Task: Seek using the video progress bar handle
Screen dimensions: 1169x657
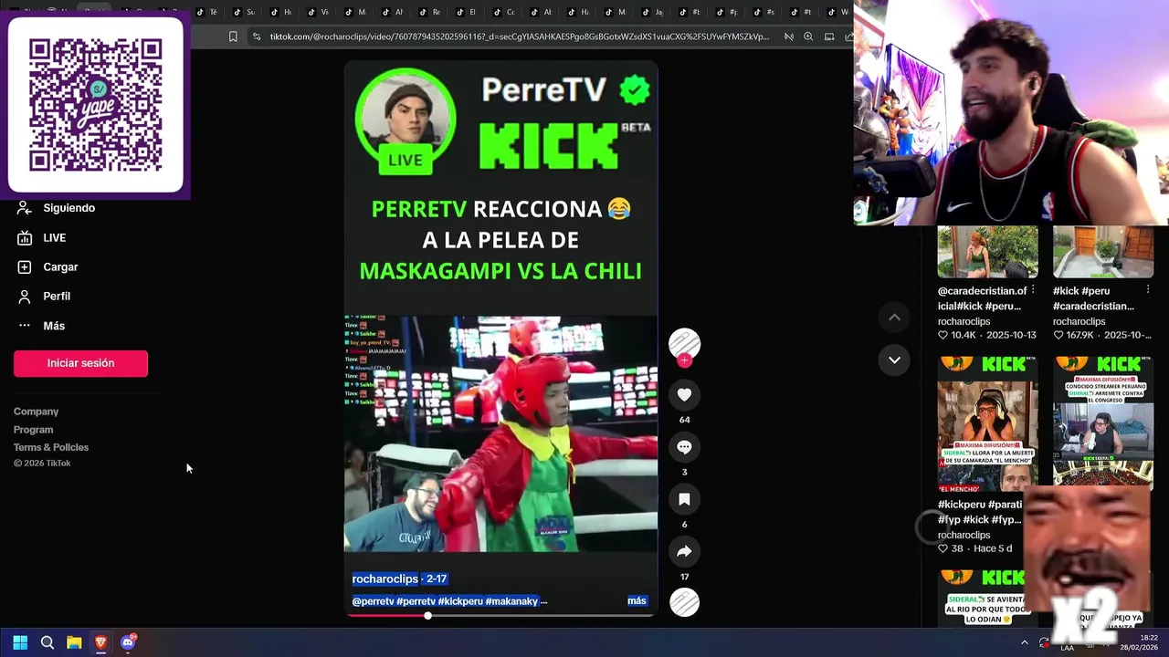Action: (x=427, y=615)
